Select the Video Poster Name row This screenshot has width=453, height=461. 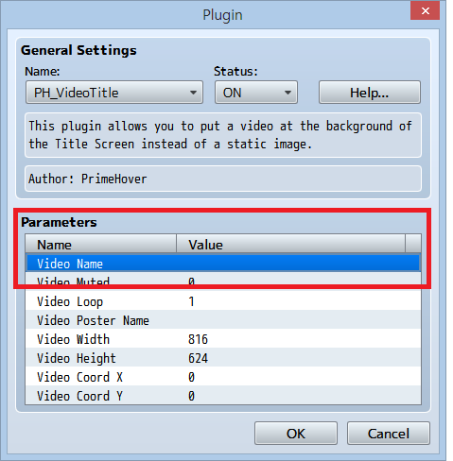pyautogui.click(x=223, y=320)
